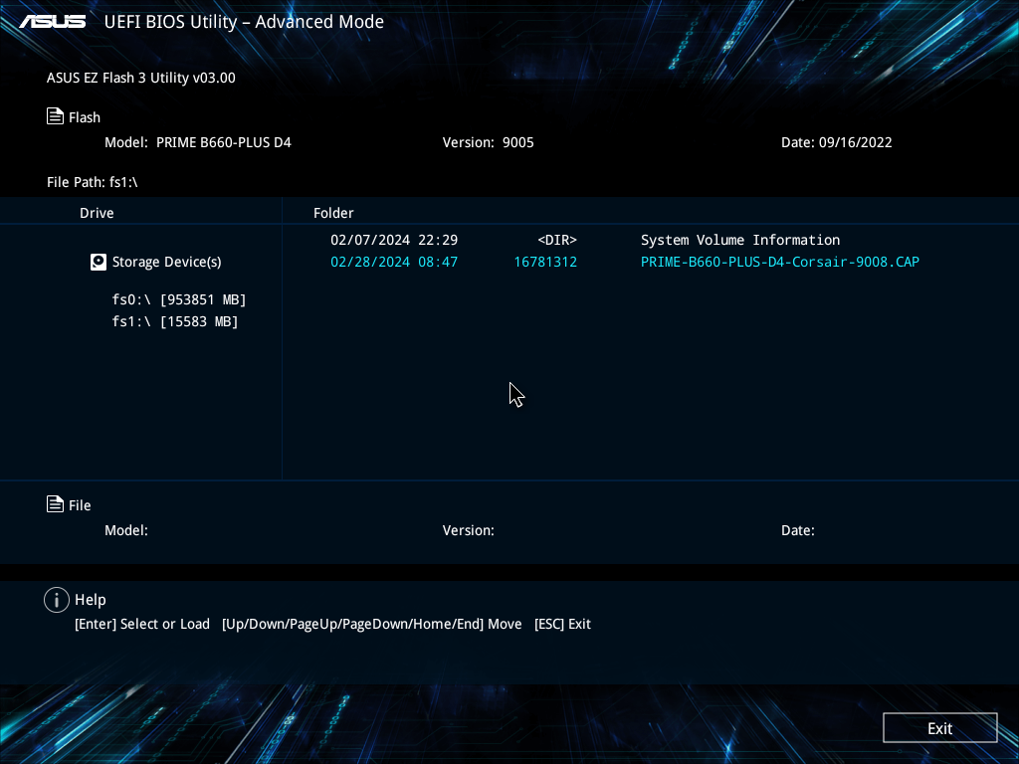
Task: Click the Drive column header
Action: tap(97, 213)
